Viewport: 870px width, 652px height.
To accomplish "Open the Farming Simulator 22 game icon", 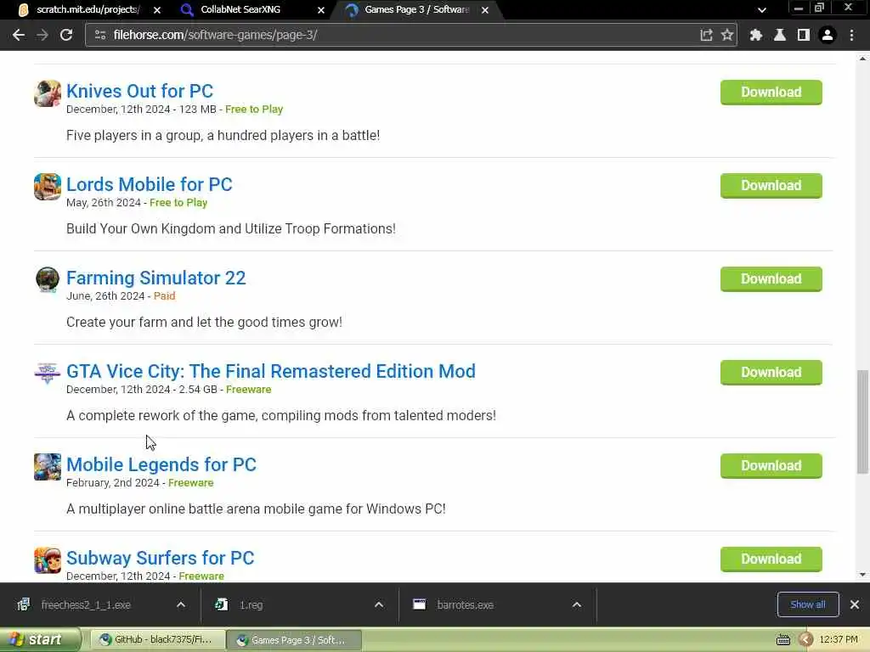I will point(48,279).
